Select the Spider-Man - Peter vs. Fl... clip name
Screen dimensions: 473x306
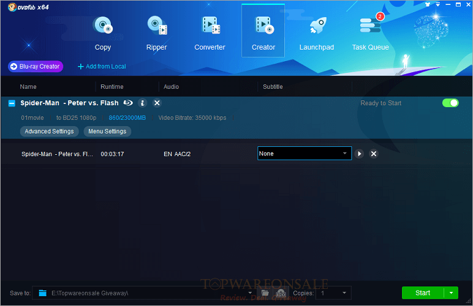coord(58,154)
